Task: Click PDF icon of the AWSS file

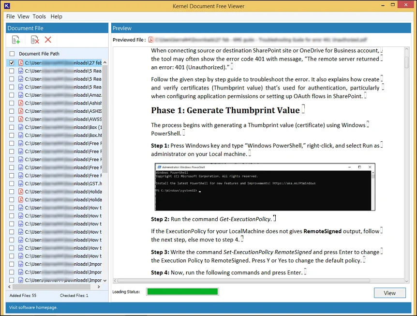Action: [x=21, y=119]
